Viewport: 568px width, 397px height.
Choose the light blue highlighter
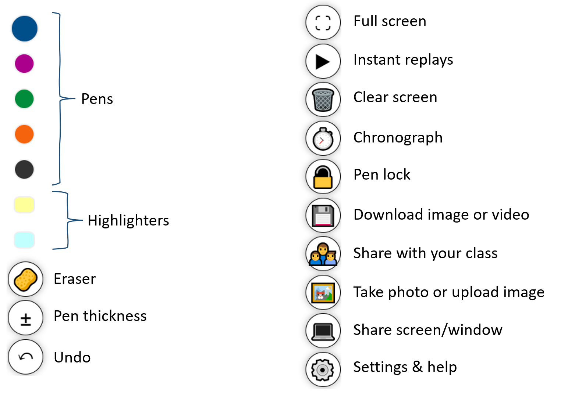point(24,240)
